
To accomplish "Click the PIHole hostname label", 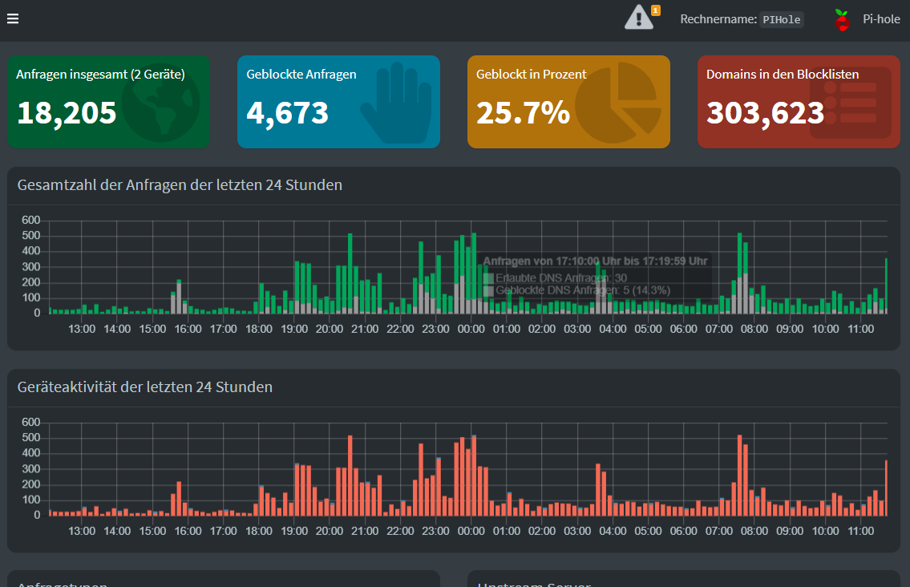I will [x=781, y=19].
